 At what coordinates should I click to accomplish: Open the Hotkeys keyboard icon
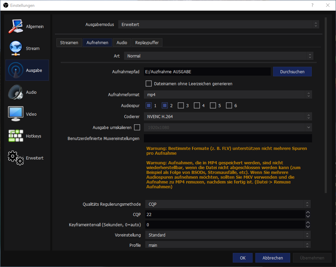pyautogui.click(x=16, y=136)
